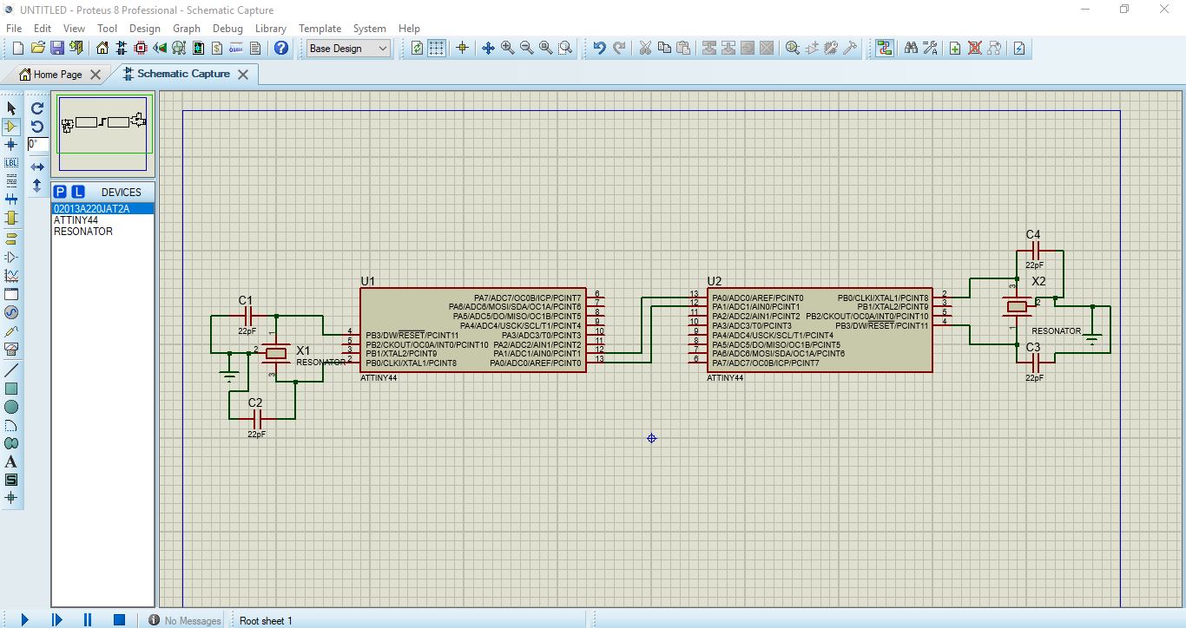Open the Library menu
This screenshot has height=628, width=1186.
pyautogui.click(x=270, y=29)
